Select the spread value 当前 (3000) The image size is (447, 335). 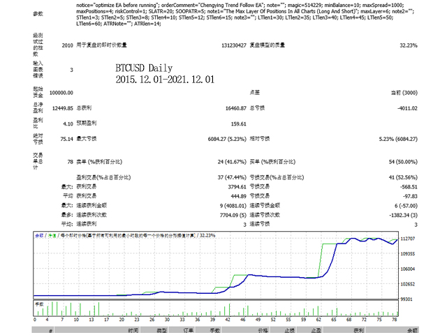click(404, 93)
